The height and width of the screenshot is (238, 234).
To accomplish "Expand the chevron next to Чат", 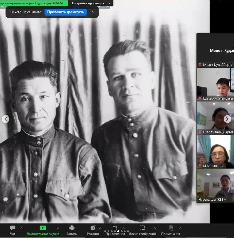I will coord(22,228).
